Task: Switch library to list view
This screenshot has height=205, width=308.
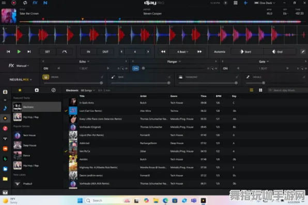Action: pos(252,90)
